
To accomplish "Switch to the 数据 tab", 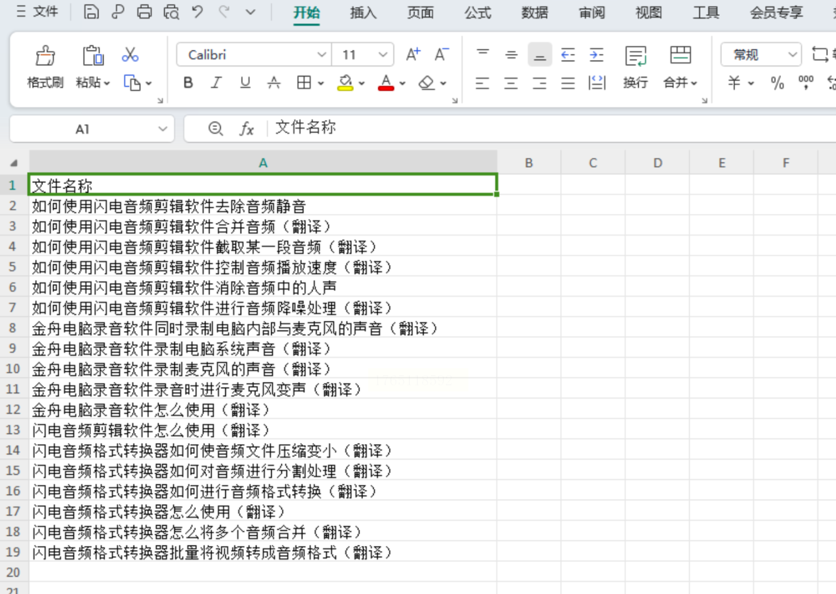I will point(535,12).
